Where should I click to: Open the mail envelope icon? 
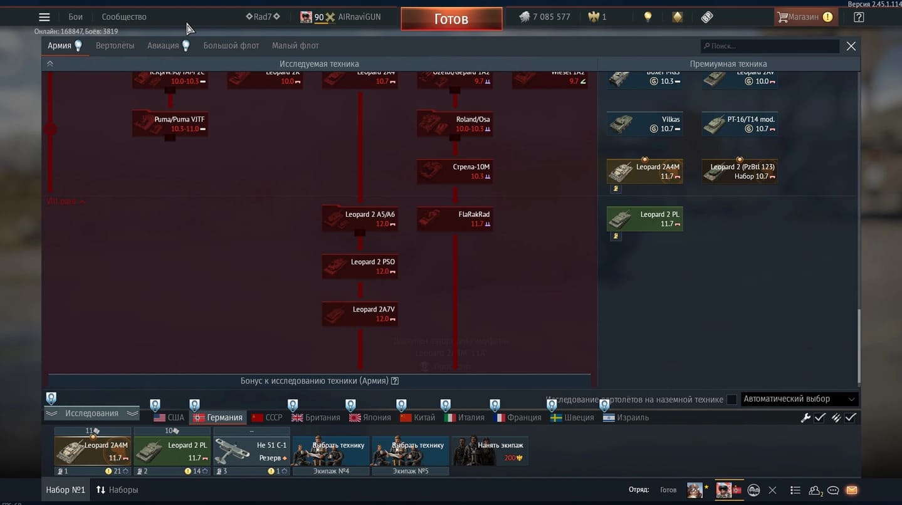tap(851, 490)
